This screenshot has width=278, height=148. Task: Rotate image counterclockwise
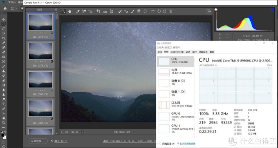(x=159, y=11)
